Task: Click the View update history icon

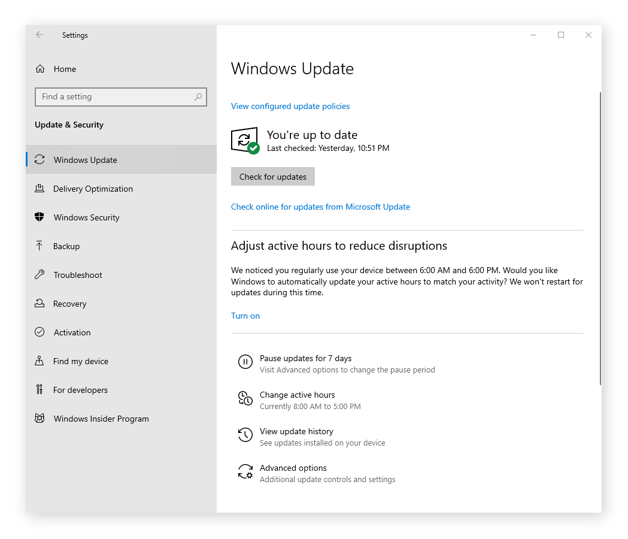Action: pyautogui.click(x=245, y=435)
